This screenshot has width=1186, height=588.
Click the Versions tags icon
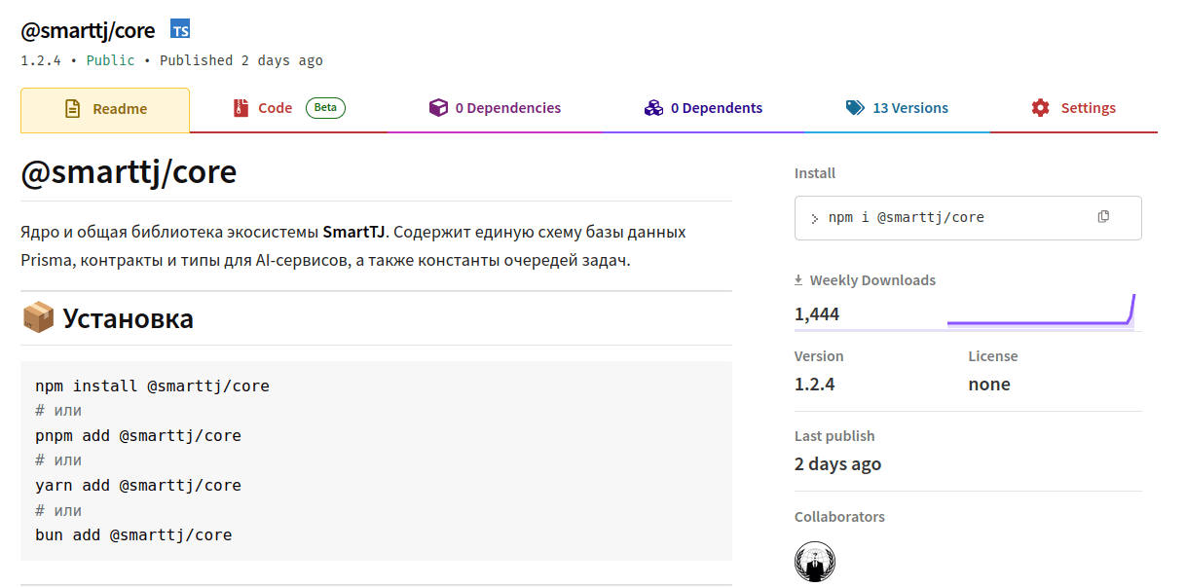tap(855, 108)
